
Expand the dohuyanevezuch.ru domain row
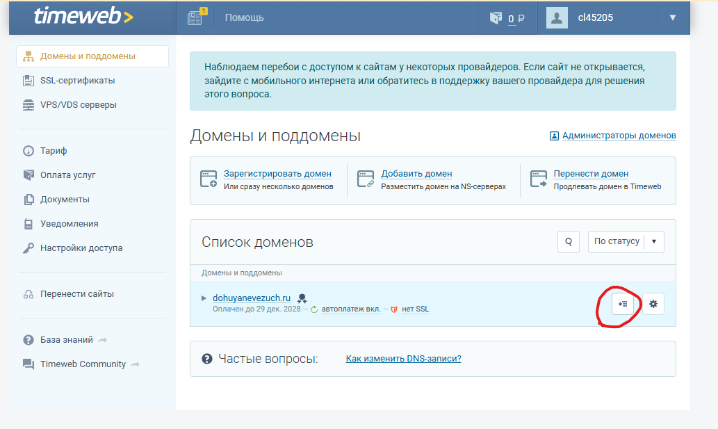[204, 298]
